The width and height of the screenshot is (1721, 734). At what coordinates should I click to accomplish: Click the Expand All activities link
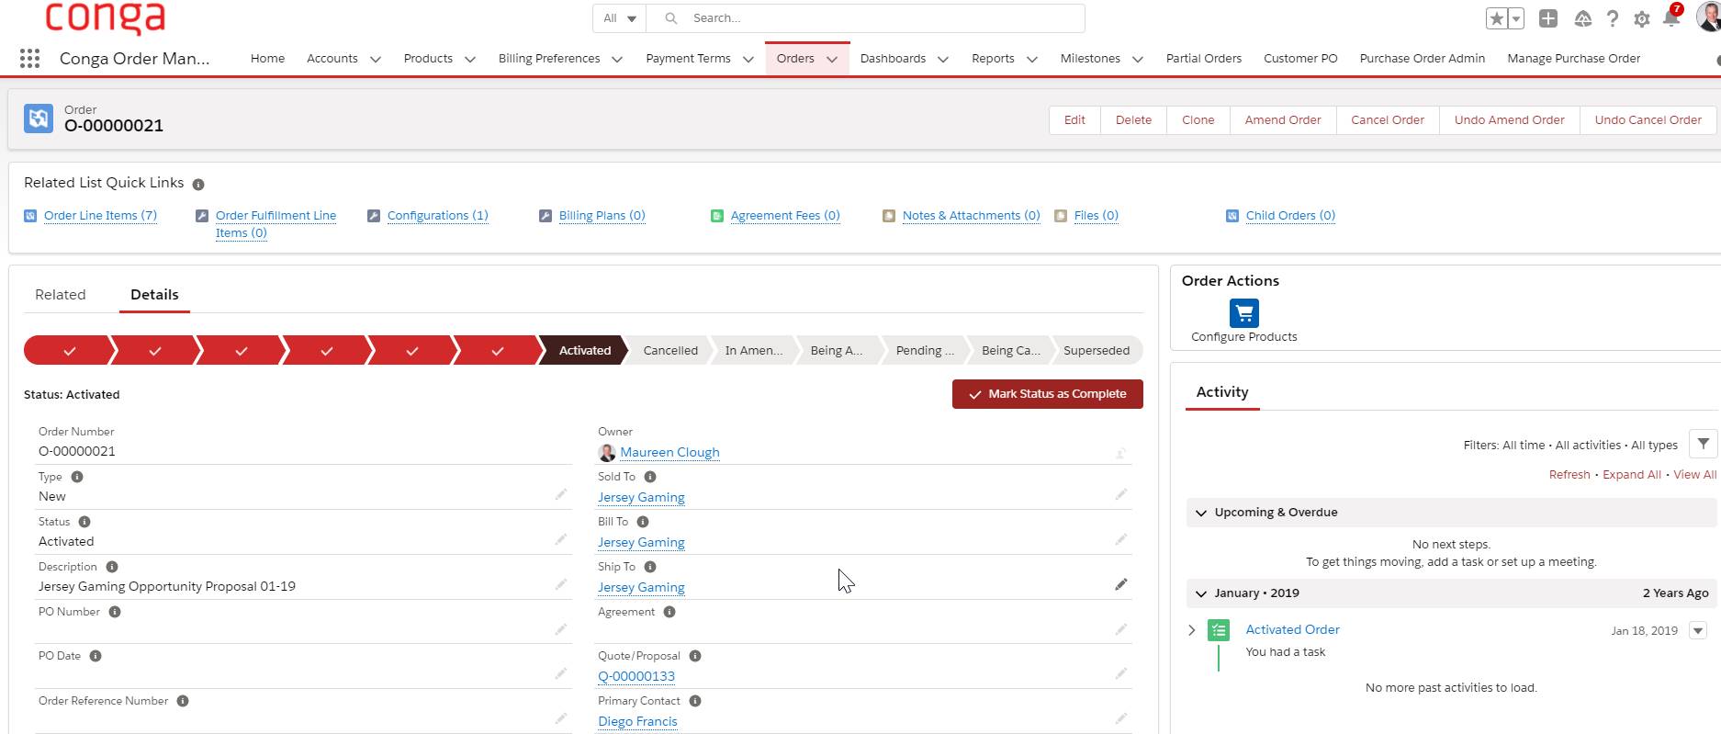pyautogui.click(x=1631, y=475)
